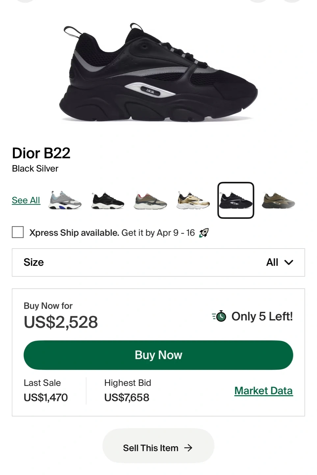The width and height of the screenshot is (317, 475).
Task: Choose the olive grey colorway with red accent
Action: [x=150, y=200]
